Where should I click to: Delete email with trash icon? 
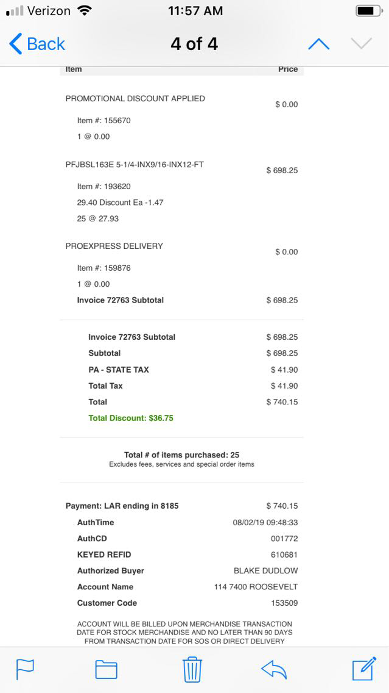point(192,669)
